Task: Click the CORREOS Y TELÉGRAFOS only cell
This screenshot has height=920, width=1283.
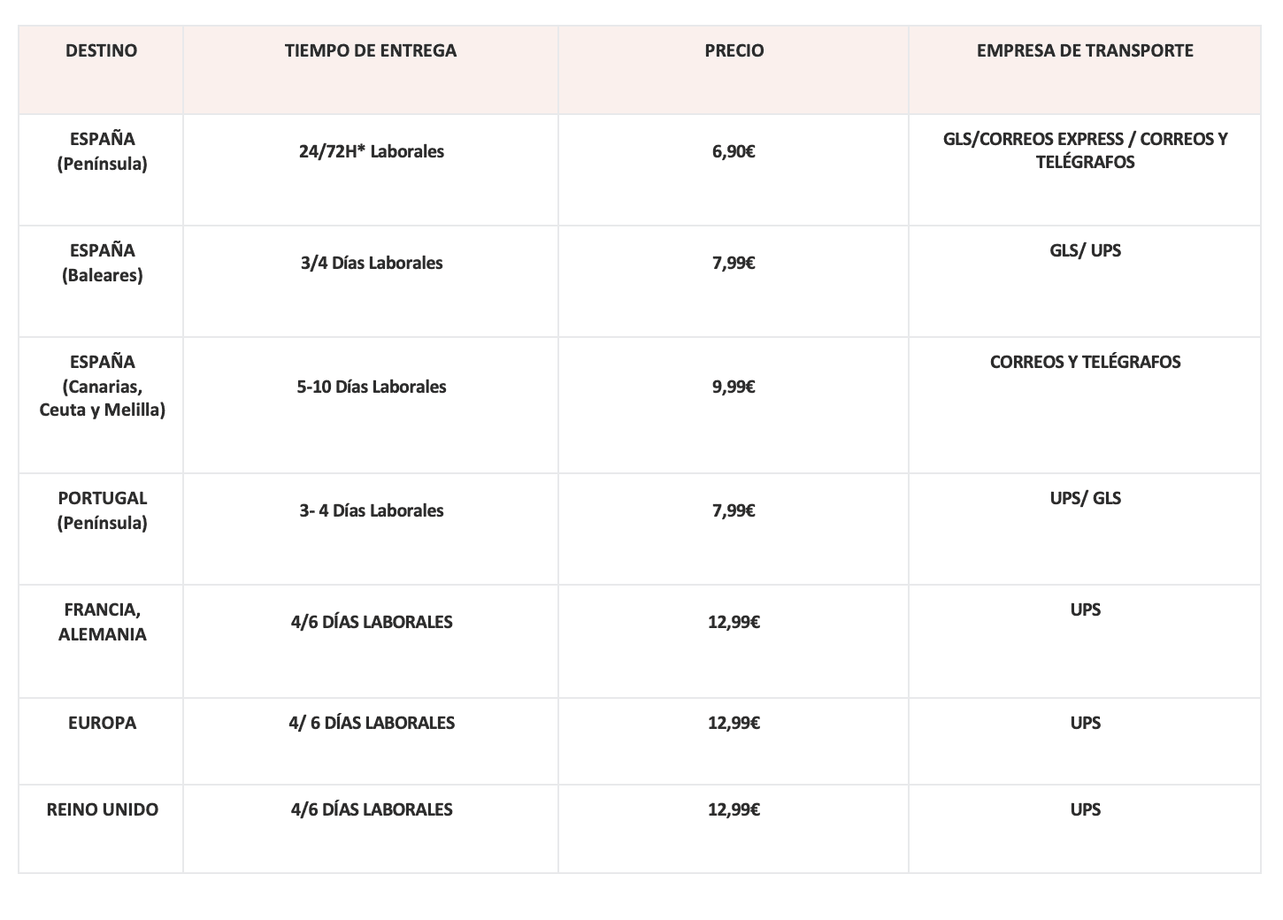Action: coord(1085,405)
